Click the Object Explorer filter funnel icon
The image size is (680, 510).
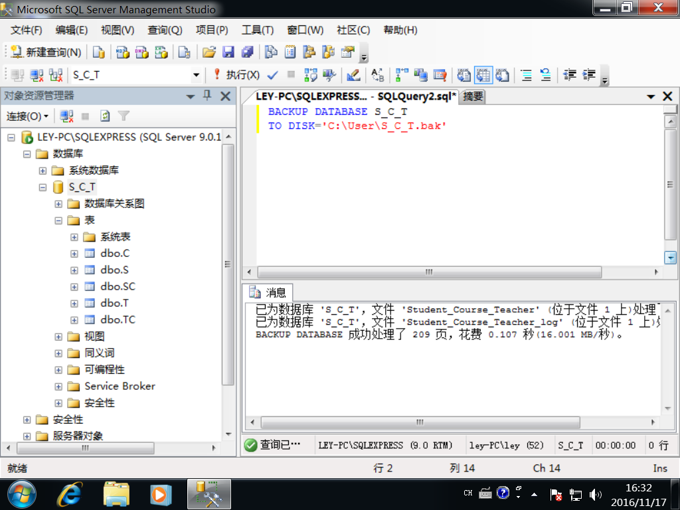pos(124,116)
